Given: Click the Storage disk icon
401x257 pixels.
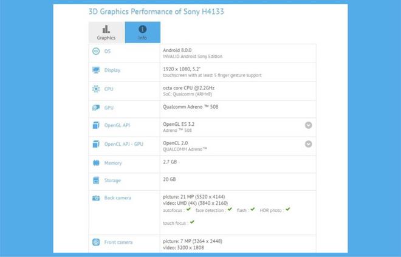Looking at the screenshot, I should [x=96, y=180].
